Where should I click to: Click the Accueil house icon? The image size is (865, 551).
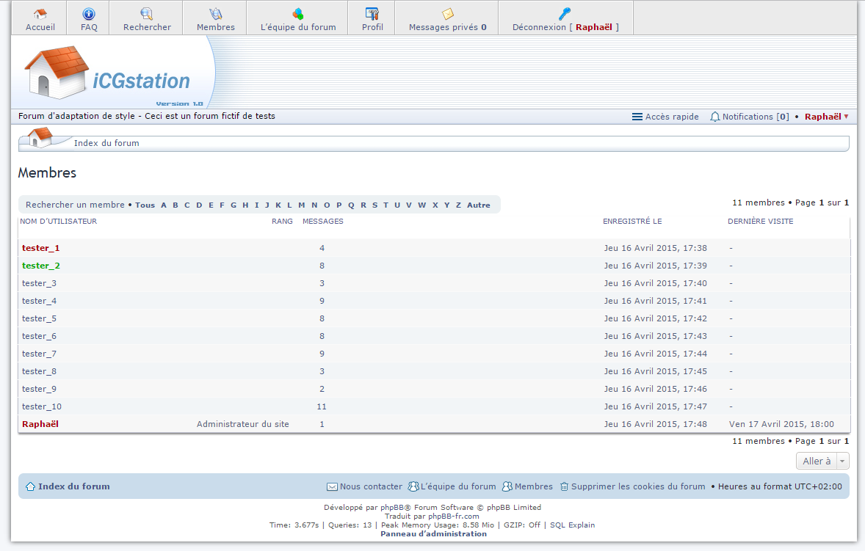(x=40, y=14)
